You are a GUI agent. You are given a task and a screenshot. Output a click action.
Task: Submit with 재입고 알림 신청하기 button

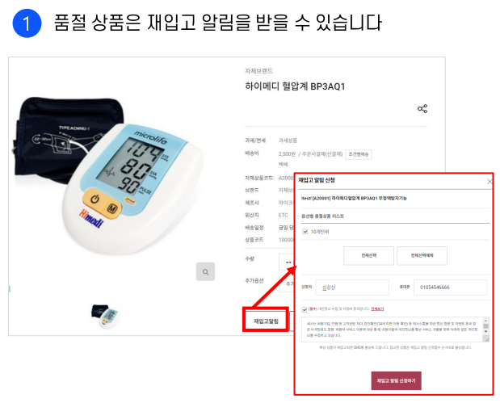point(396,380)
